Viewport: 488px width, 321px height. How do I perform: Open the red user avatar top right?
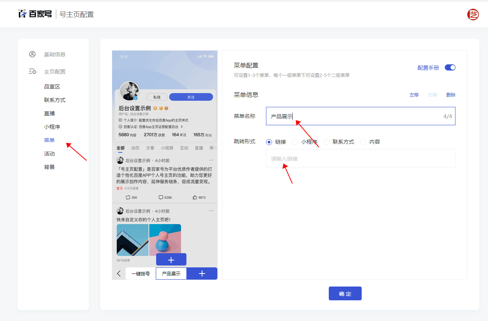point(473,15)
